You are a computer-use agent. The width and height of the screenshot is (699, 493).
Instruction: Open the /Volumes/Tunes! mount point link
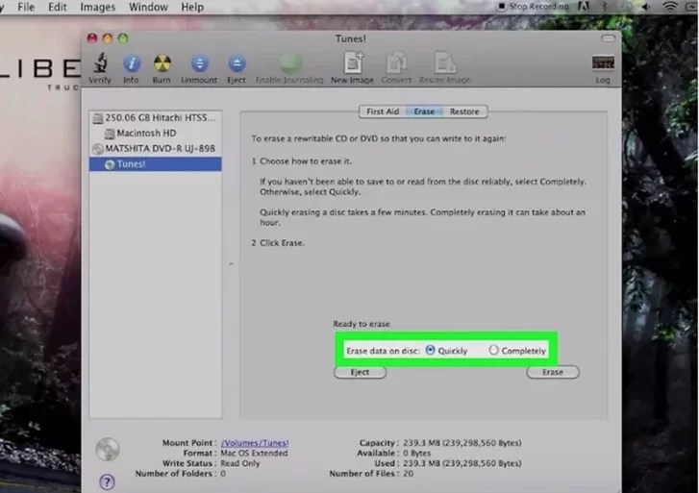point(255,443)
